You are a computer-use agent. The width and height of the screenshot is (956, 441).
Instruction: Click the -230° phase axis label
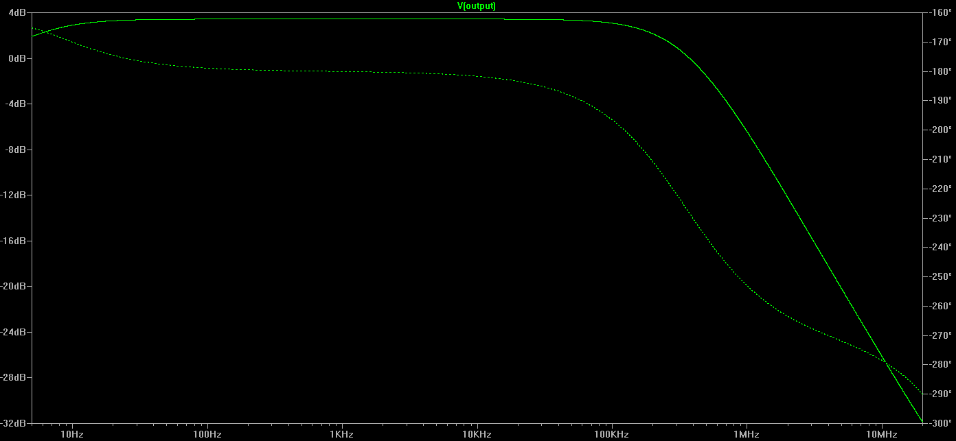point(939,218)
